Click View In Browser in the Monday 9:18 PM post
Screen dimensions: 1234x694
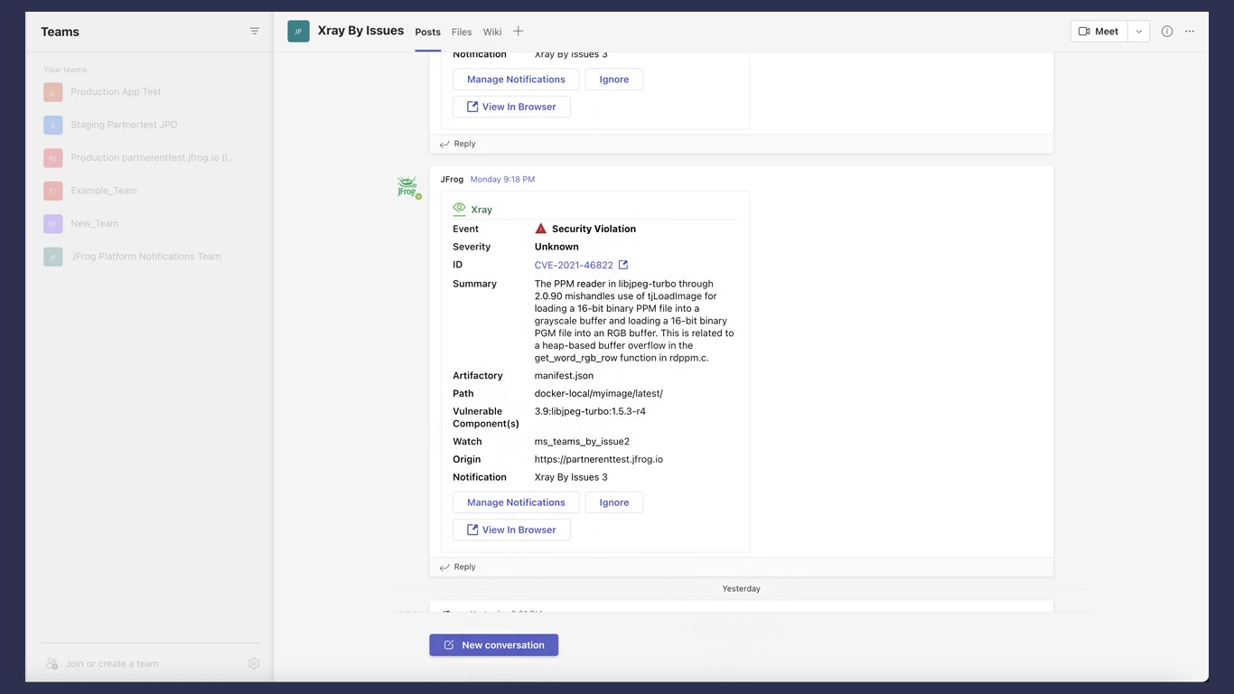tap(511, 530)
